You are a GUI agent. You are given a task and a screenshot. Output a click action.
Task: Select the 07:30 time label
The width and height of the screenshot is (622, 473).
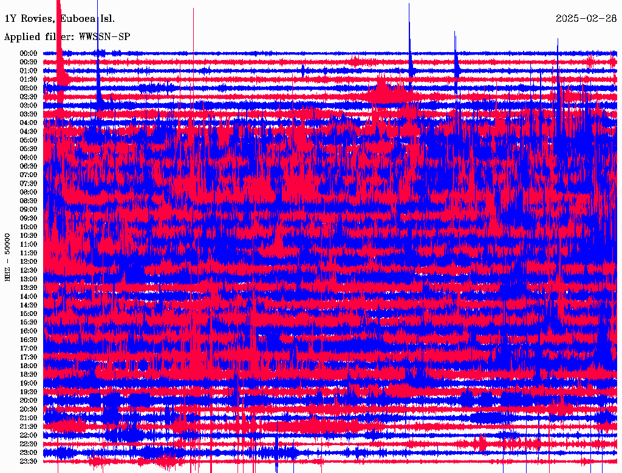(29, 184)
